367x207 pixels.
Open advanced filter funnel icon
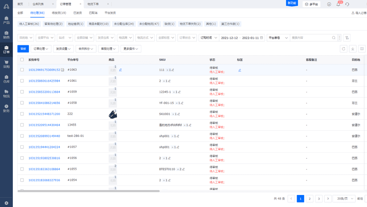(347, 38)
